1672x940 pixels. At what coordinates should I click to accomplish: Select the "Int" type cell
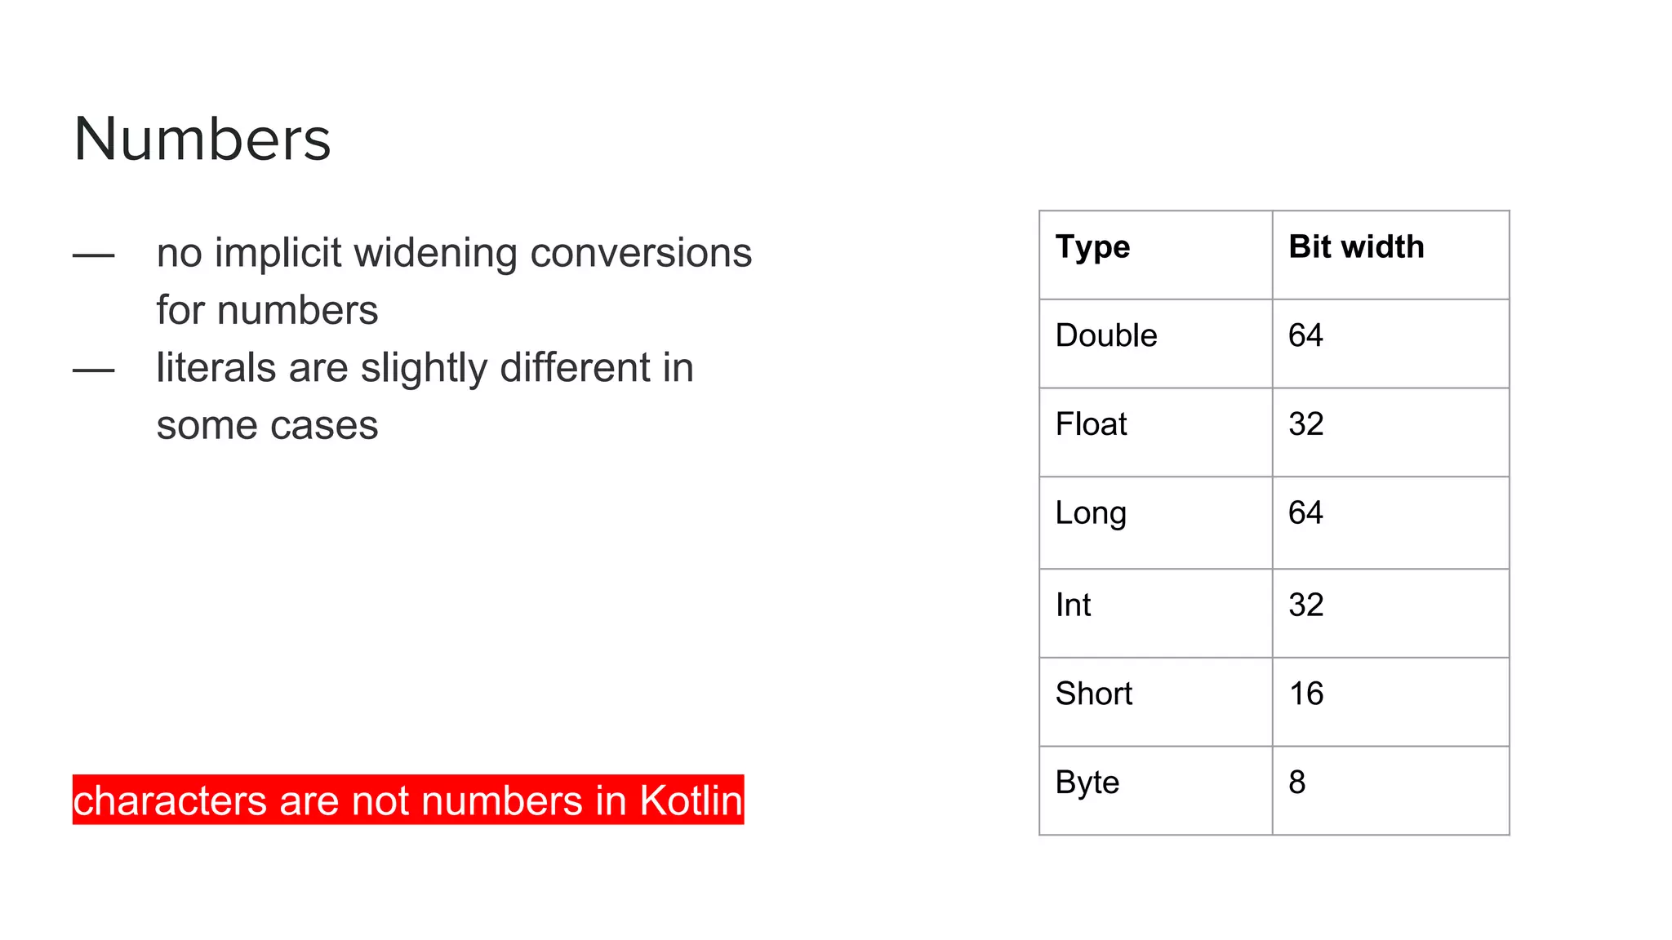(x=1073, y=605)
